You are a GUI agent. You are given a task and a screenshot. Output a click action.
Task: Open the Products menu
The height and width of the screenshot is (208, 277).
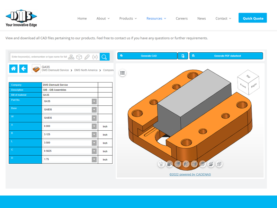pyautogui.click(x=126, y=18)
